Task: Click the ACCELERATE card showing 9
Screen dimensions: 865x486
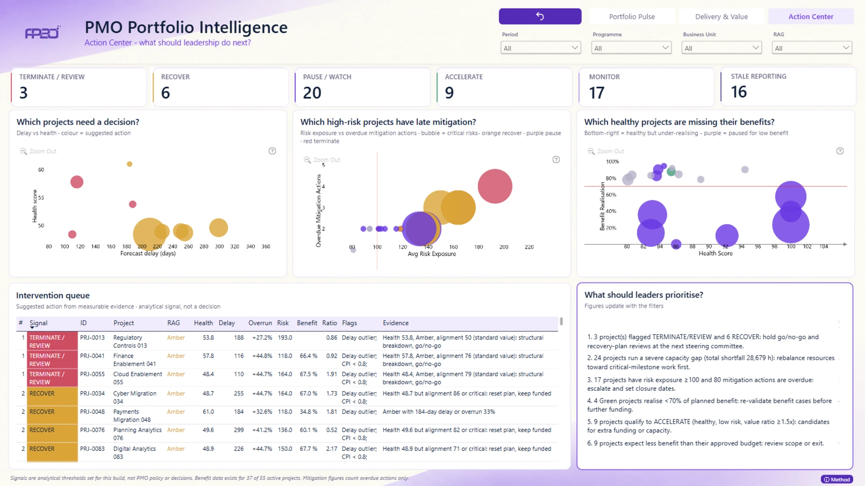Action: (x=505, y=87)
